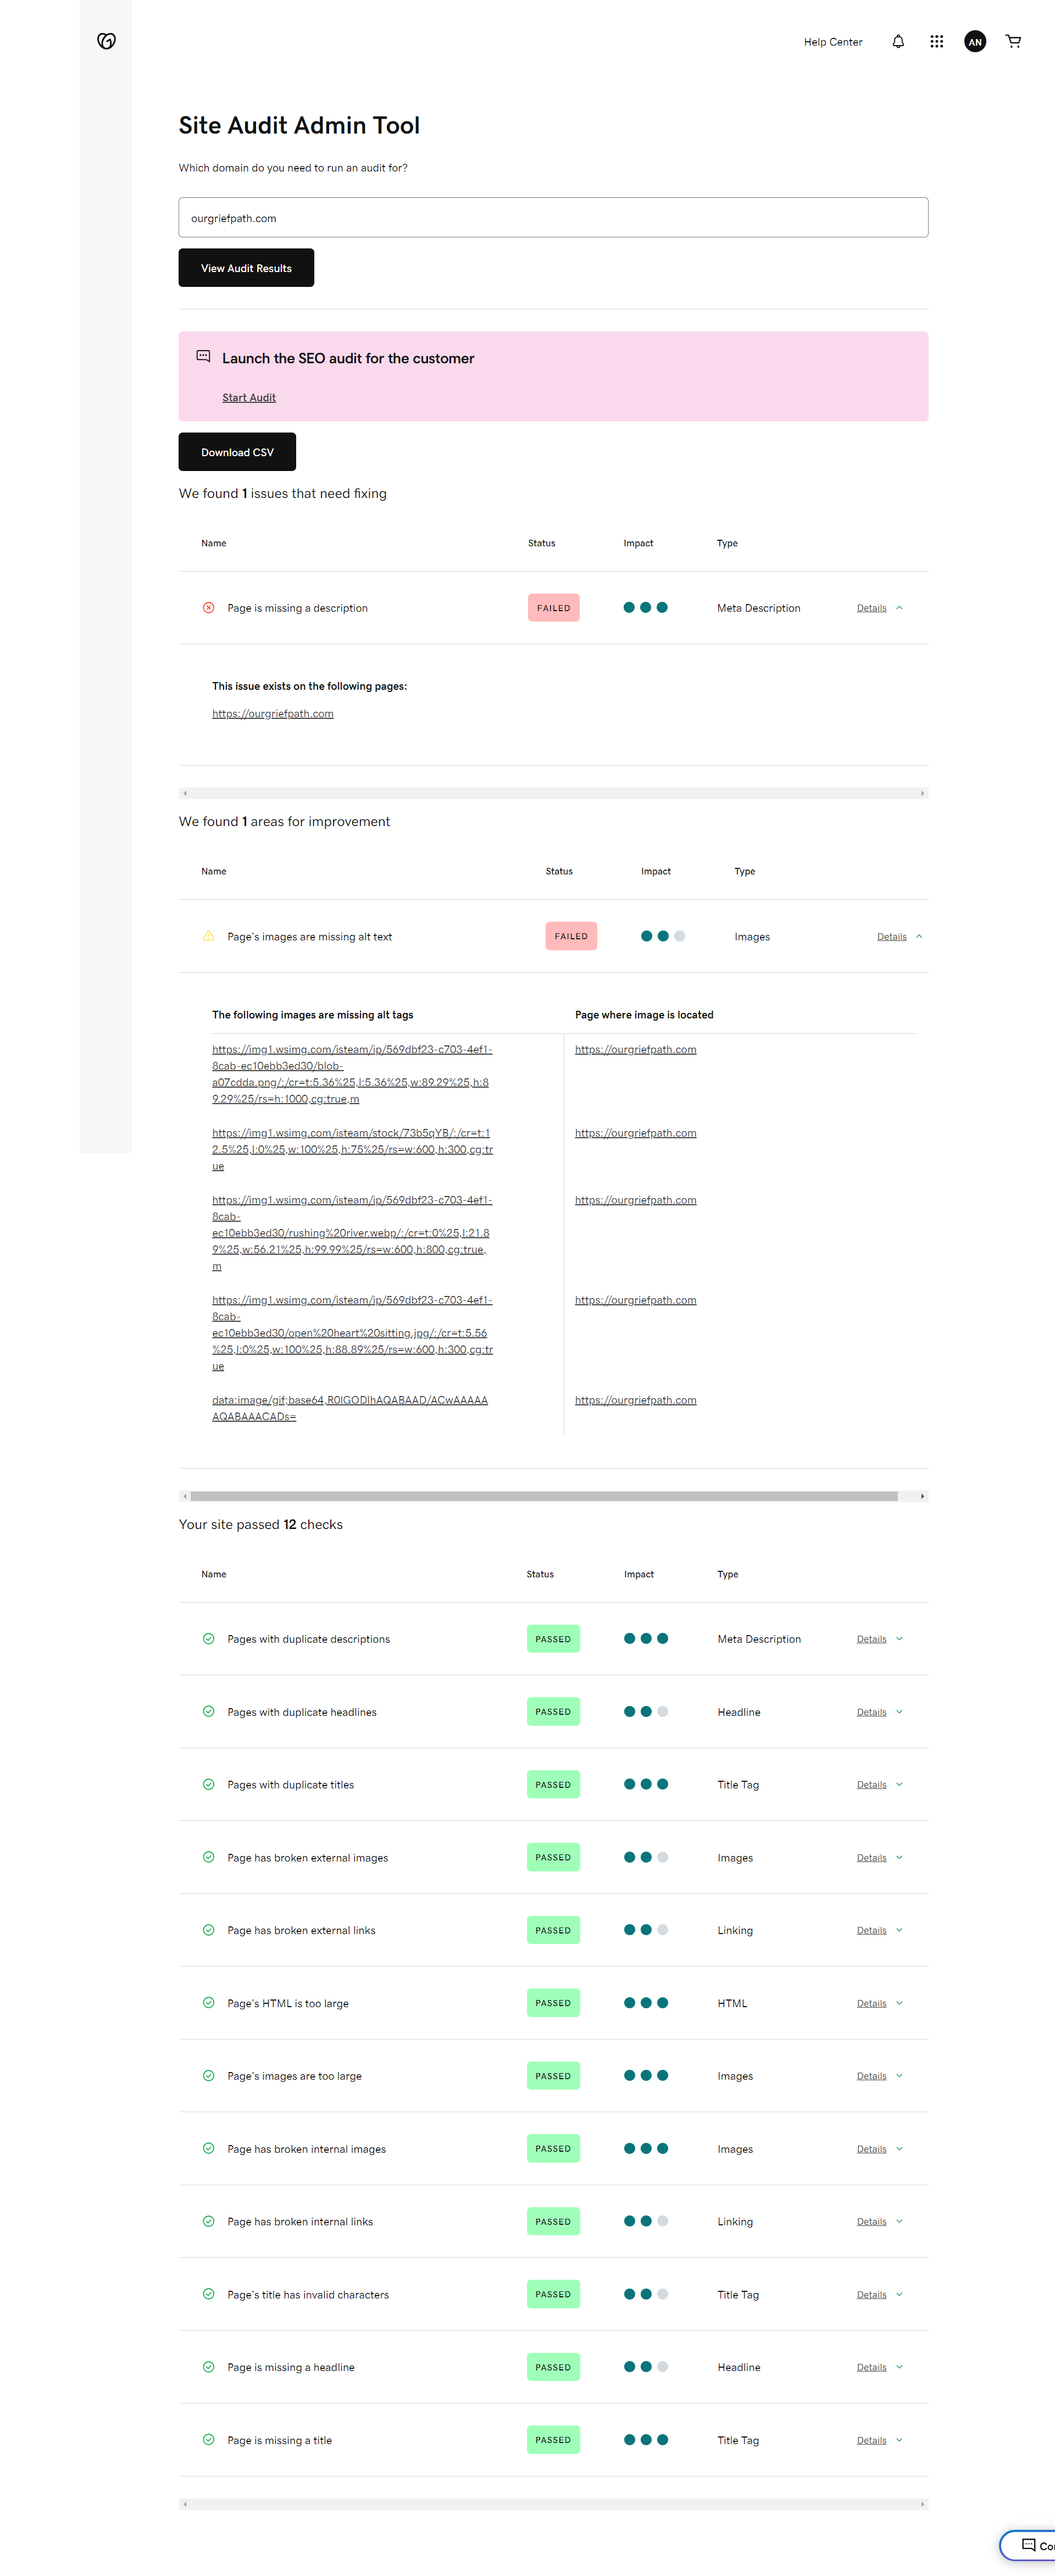Open the Help Center menu item
This screenshot has width=1055, height=2576.
click(x=832, y=42)
